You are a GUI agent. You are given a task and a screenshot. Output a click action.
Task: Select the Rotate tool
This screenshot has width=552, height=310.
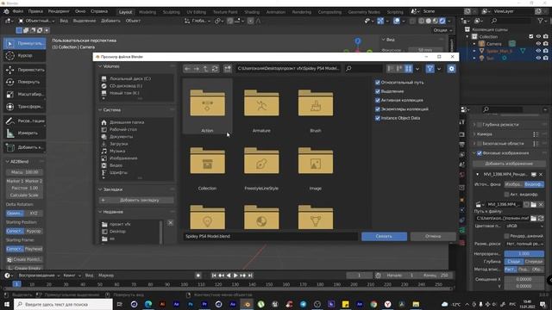25,82
